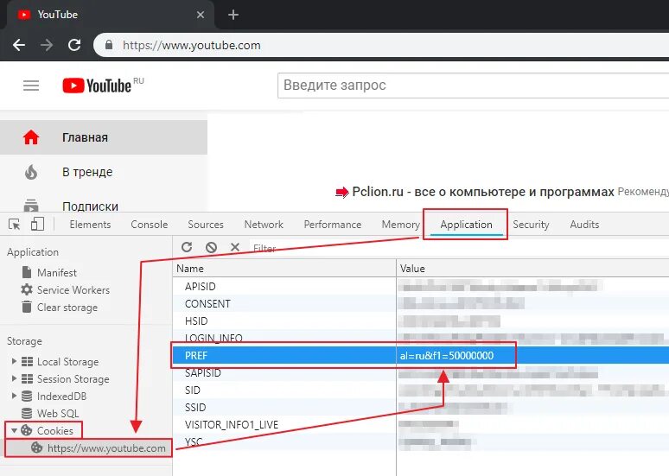Open the Security tab
This screenshot has height=476, width=669.
531,225
